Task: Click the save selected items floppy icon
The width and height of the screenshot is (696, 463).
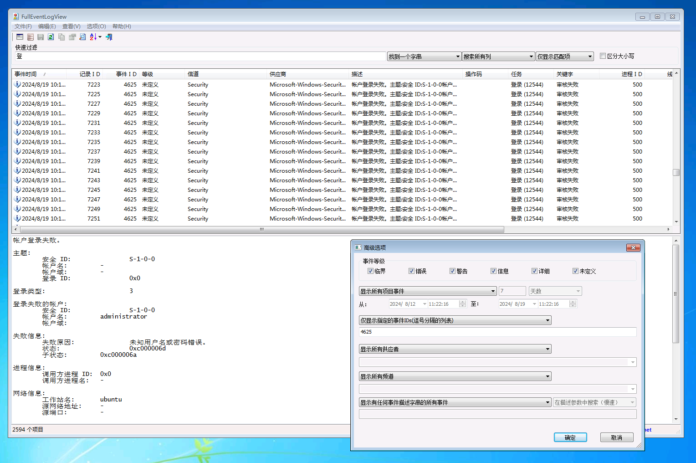Action: pyautogui.click(x=41, y=37)
